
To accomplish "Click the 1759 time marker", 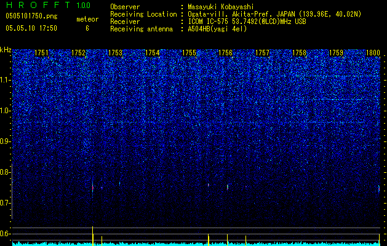I will (x=336, y=53).
